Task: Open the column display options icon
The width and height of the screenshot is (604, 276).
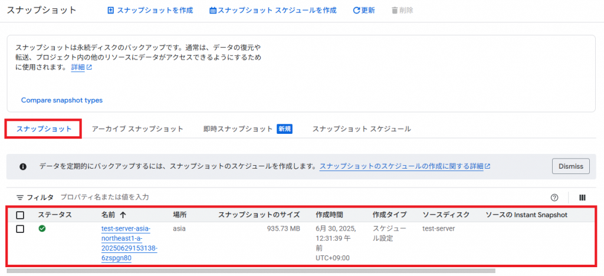Action: [x=582, y=198]
